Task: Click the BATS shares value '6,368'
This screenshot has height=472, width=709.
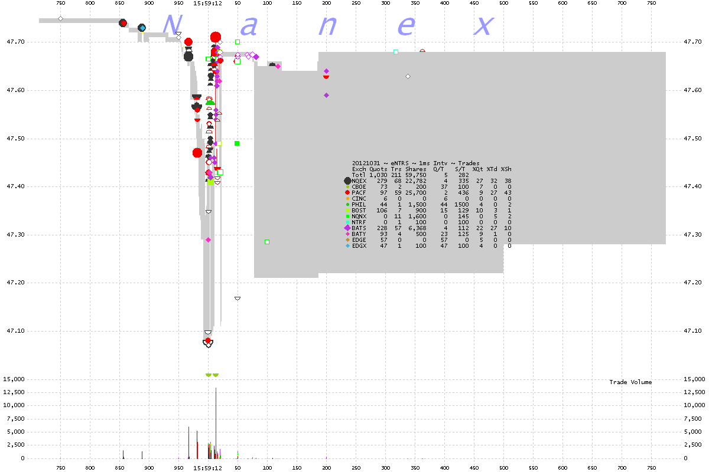Action: coord(418,228)
